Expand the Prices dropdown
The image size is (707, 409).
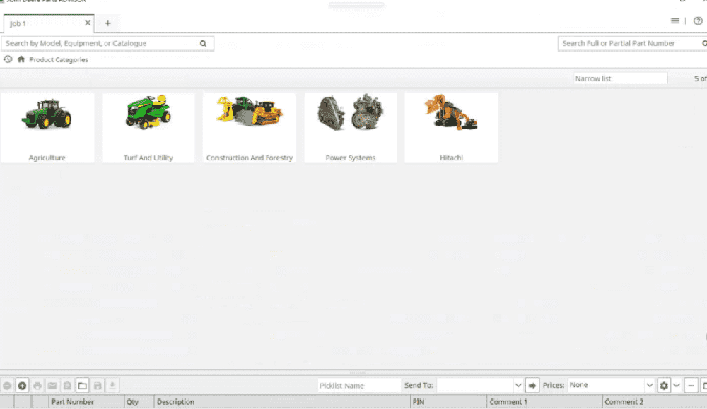click(649, 385)
